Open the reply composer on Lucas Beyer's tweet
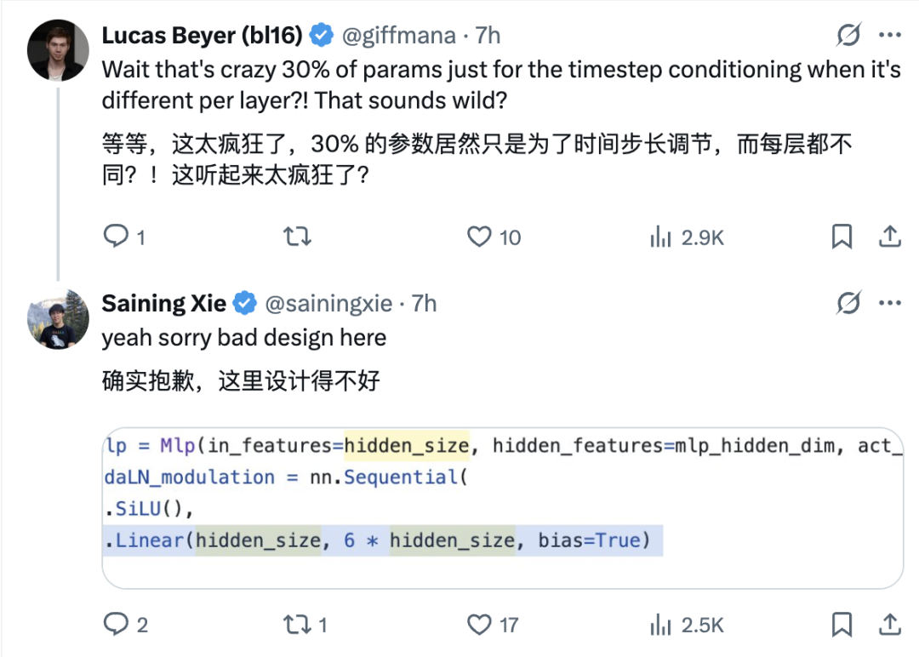The image size is (919, 657). click(x=116, y=237)
